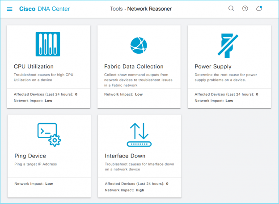Screen dimensions: 279x204
Task: Click the Network Reasoner breadcrumb title
Action: (149, 9)
